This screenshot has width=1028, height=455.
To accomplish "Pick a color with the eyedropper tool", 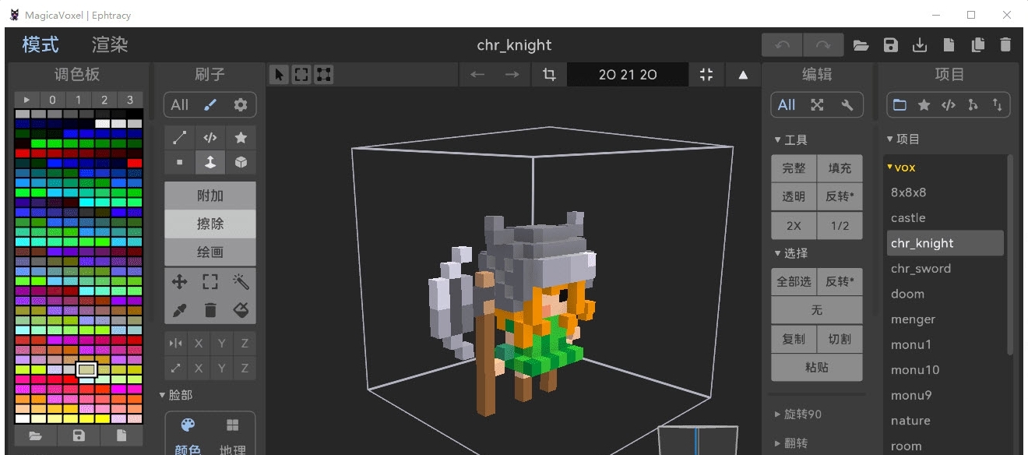I will [x=178, y=309].
